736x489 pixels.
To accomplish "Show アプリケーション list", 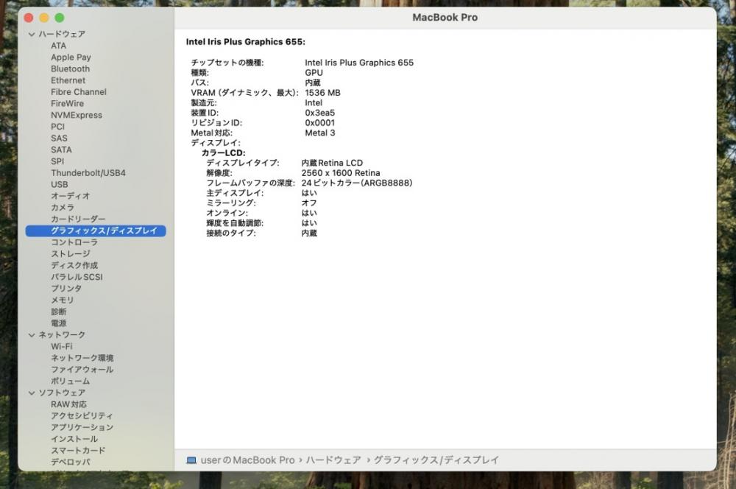I will [82, 427].
